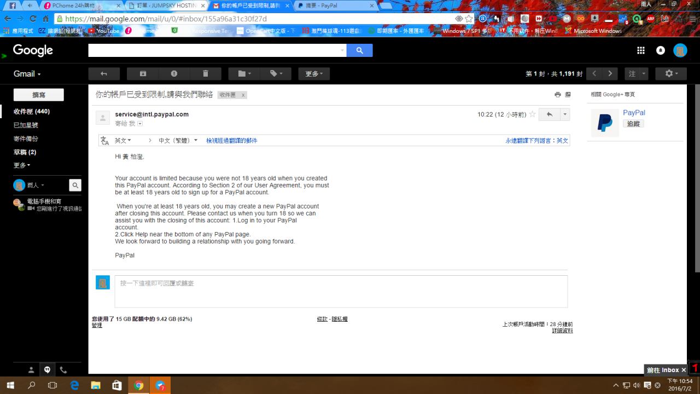Open Windows Store from taskbar
Screen dimensions: 700x394
117,385
